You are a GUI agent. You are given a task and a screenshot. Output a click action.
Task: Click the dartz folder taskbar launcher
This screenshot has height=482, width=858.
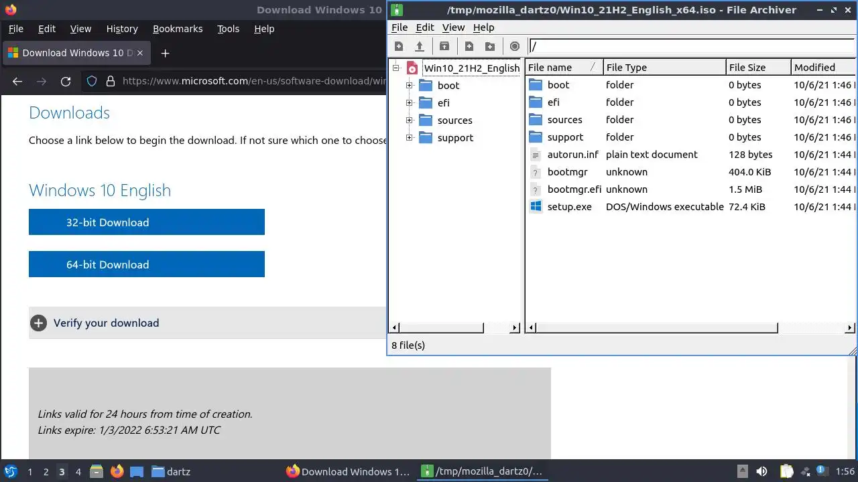(x=171, y=471)
